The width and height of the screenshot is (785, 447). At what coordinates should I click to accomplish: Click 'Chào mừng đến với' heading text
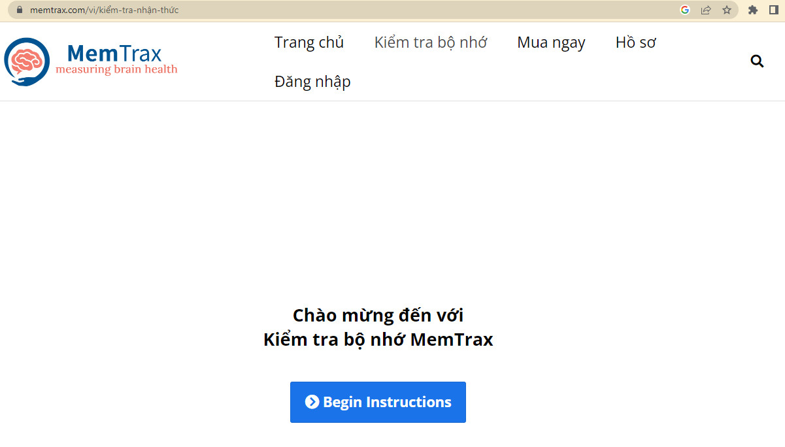(x=378, y=315)
